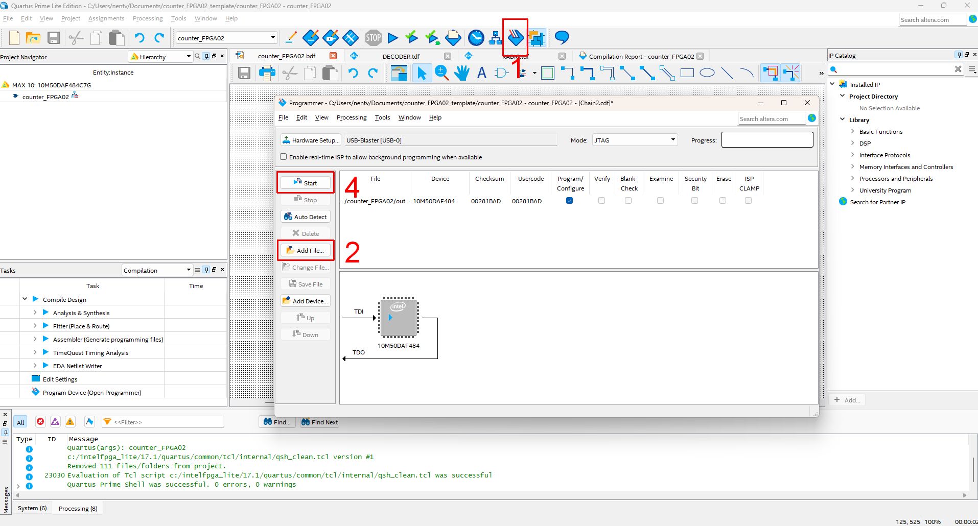Click the Programmer Search altera.com field

point(772,118)
